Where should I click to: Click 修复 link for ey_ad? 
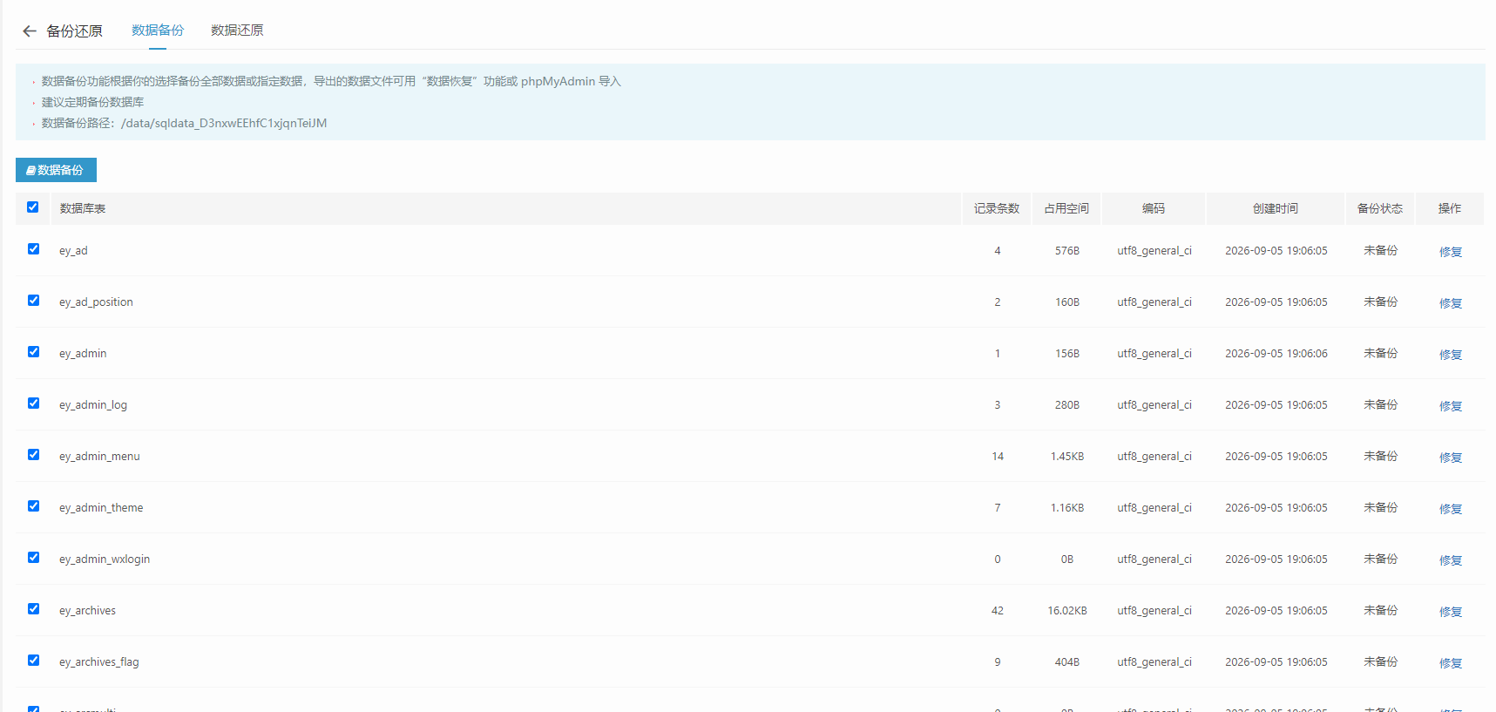[1451, 252]
